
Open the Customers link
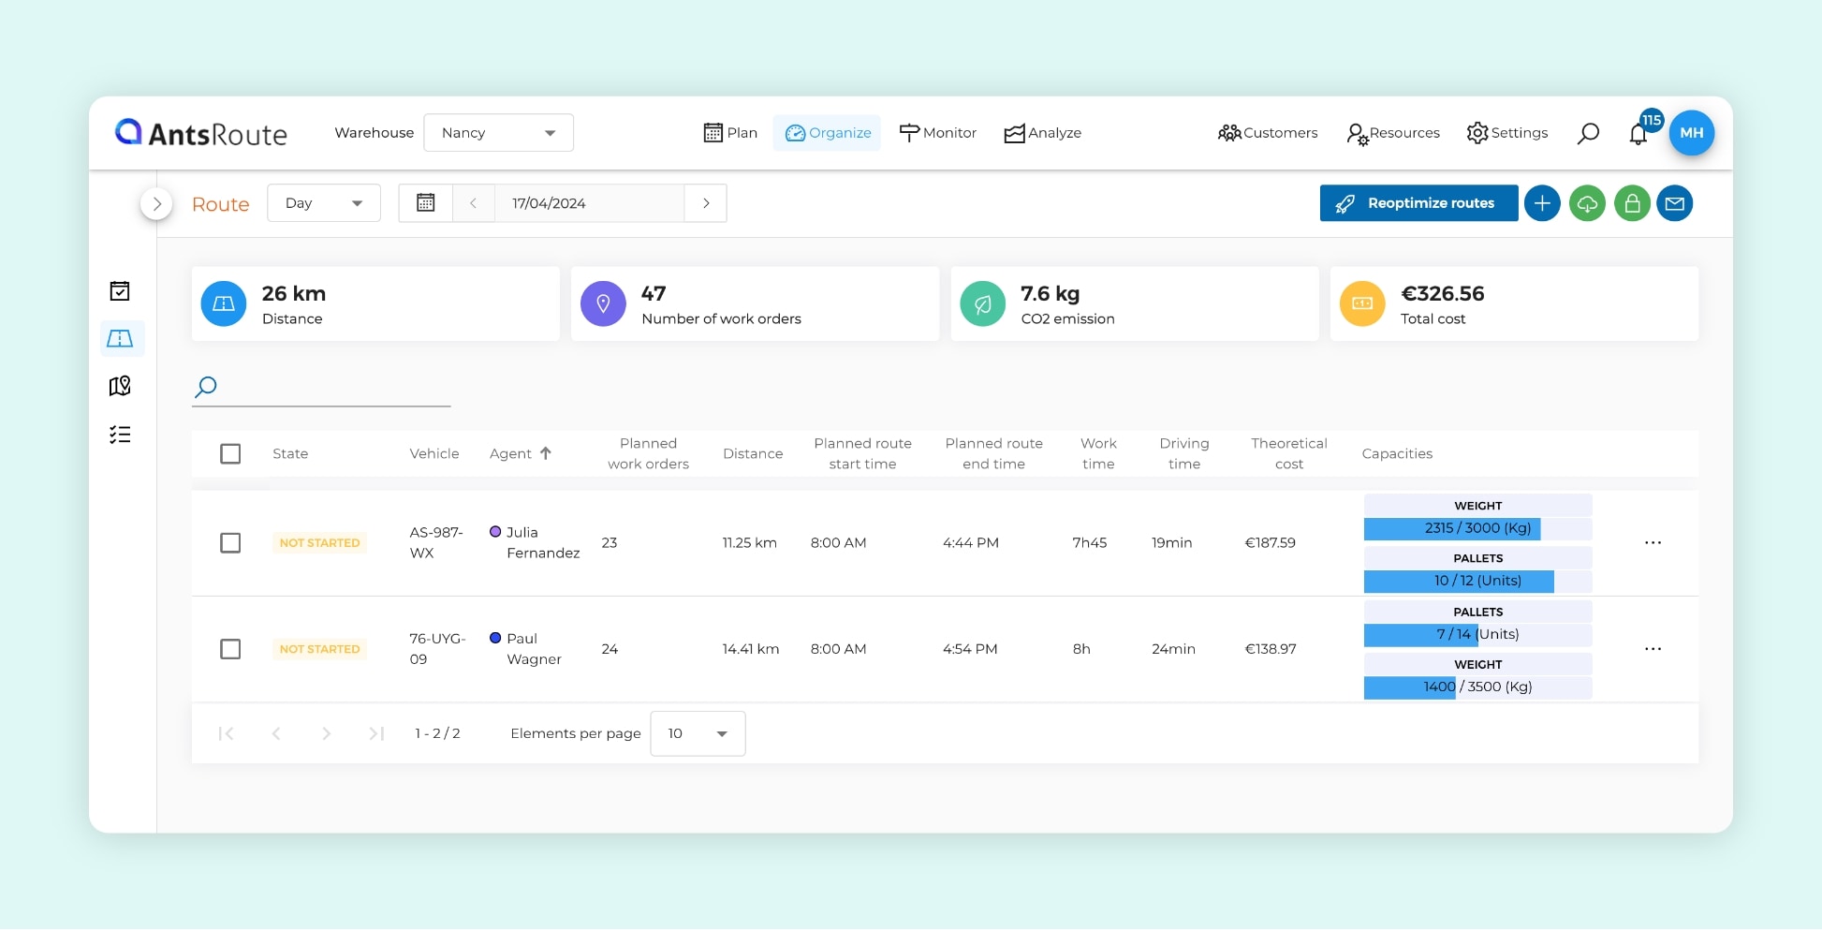pos(1268,133)
